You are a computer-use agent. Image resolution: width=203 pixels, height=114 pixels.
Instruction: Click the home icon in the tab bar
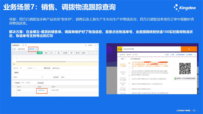13,49
